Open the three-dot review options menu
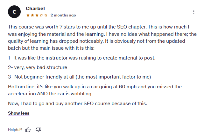 pos(194,12)
